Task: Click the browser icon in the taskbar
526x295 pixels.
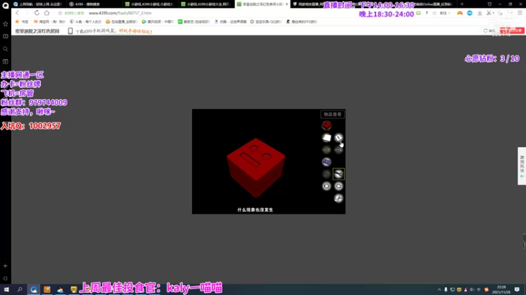Action: click(34, 289)
